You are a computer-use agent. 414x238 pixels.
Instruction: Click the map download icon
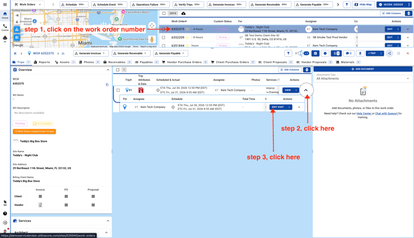click(x=17, y=22)
